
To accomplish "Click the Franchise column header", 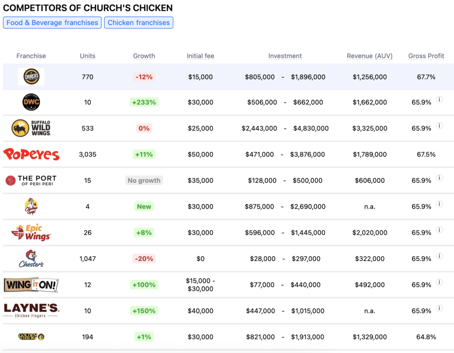I will pyautogui.click(x=31, y=56).
